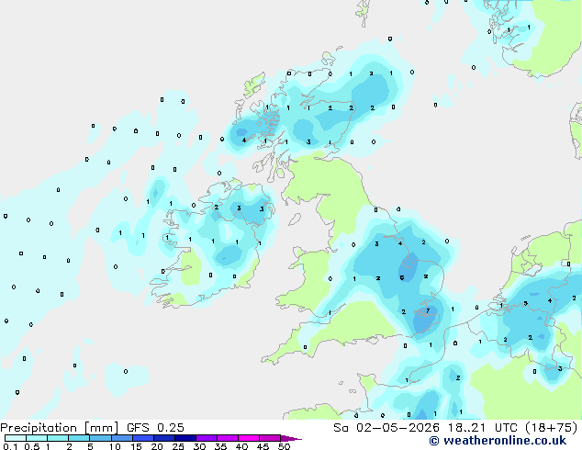Click the "0.1" legend scale label
This screenshot has width=582, height=450.
[x=10, y=446]
